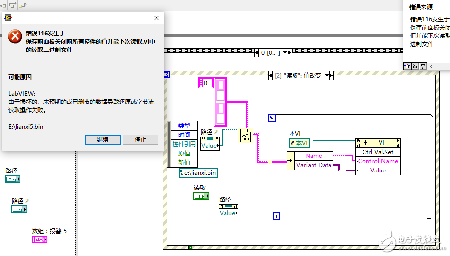Click the 本VI reference node
450x256 pixels.
coord(299,143)
